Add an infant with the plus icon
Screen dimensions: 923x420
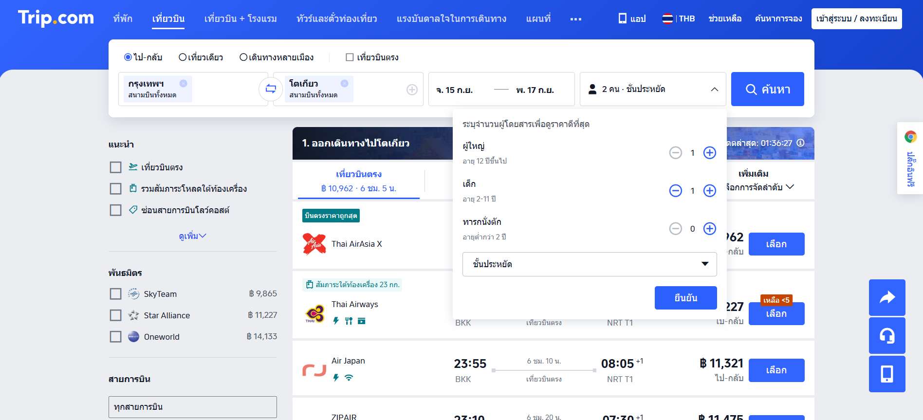click(710, 229)
